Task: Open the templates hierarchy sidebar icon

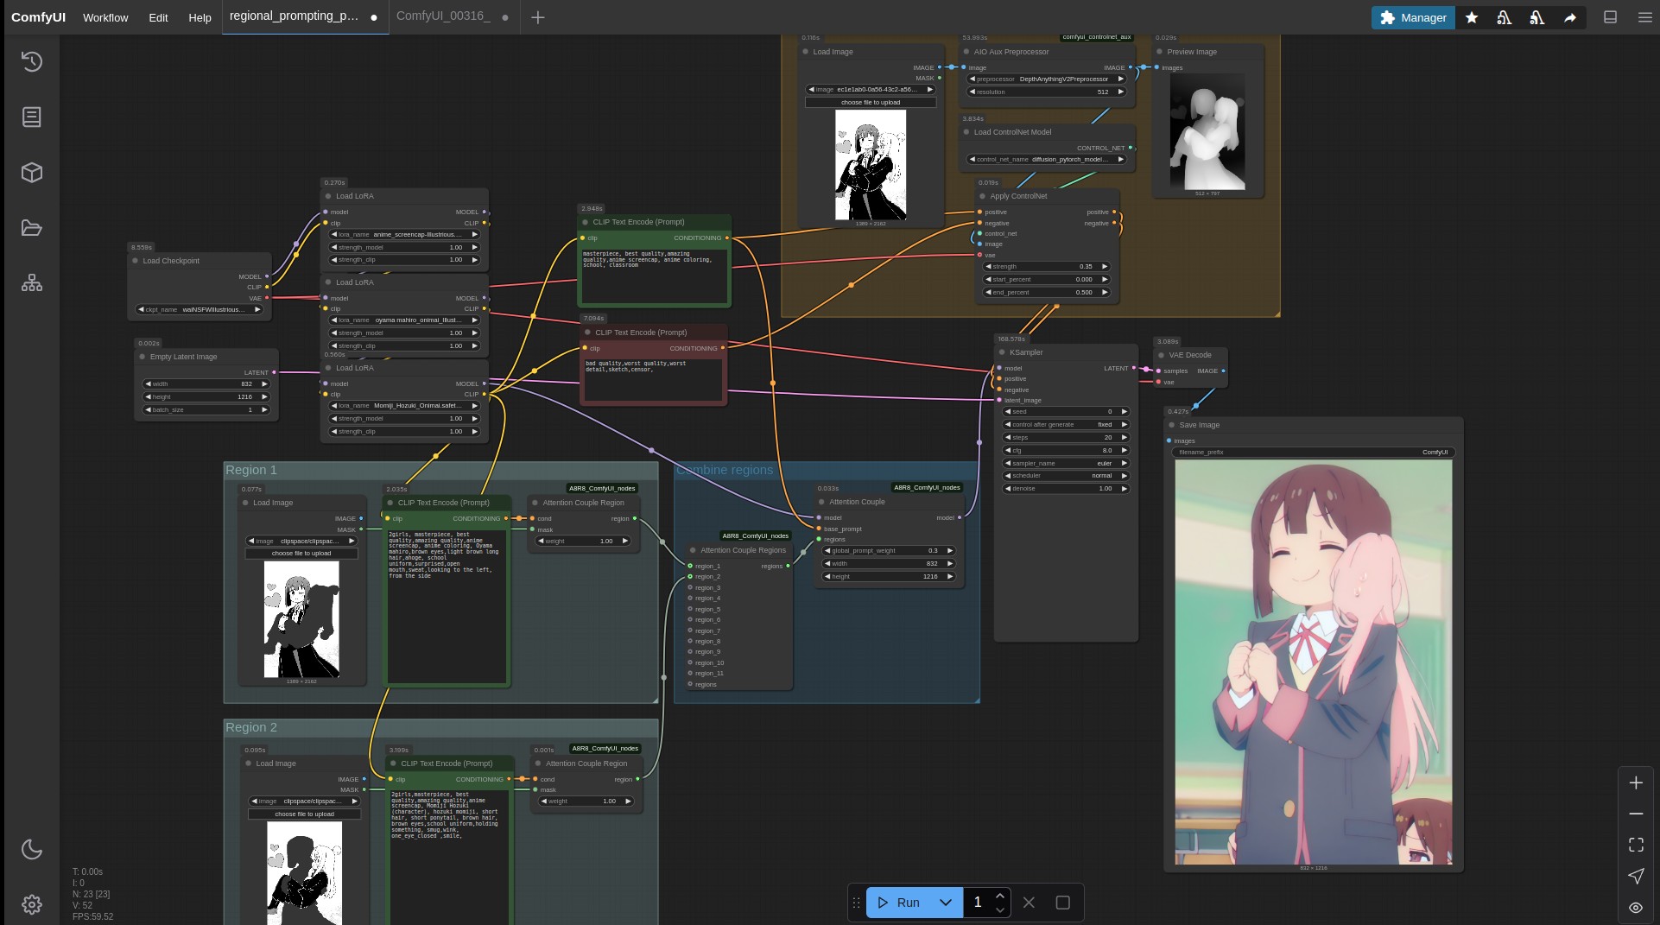Action: (32, 283)
